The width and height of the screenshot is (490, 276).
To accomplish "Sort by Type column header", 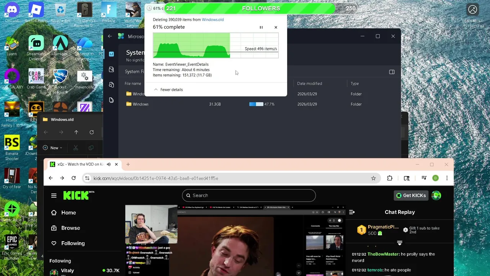I will click(x=354, y=84).
